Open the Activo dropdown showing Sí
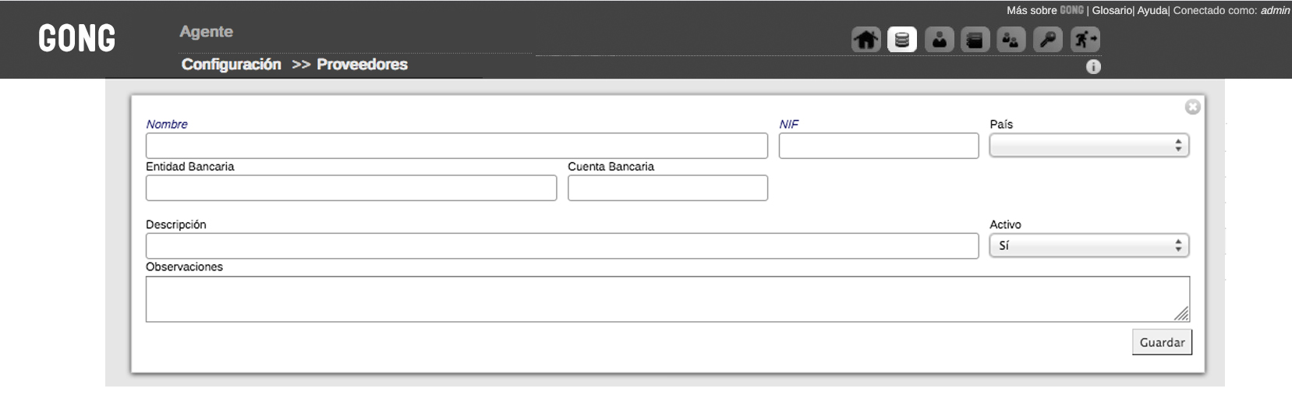Viewport: 1292px width, 406px height. 1089,245
